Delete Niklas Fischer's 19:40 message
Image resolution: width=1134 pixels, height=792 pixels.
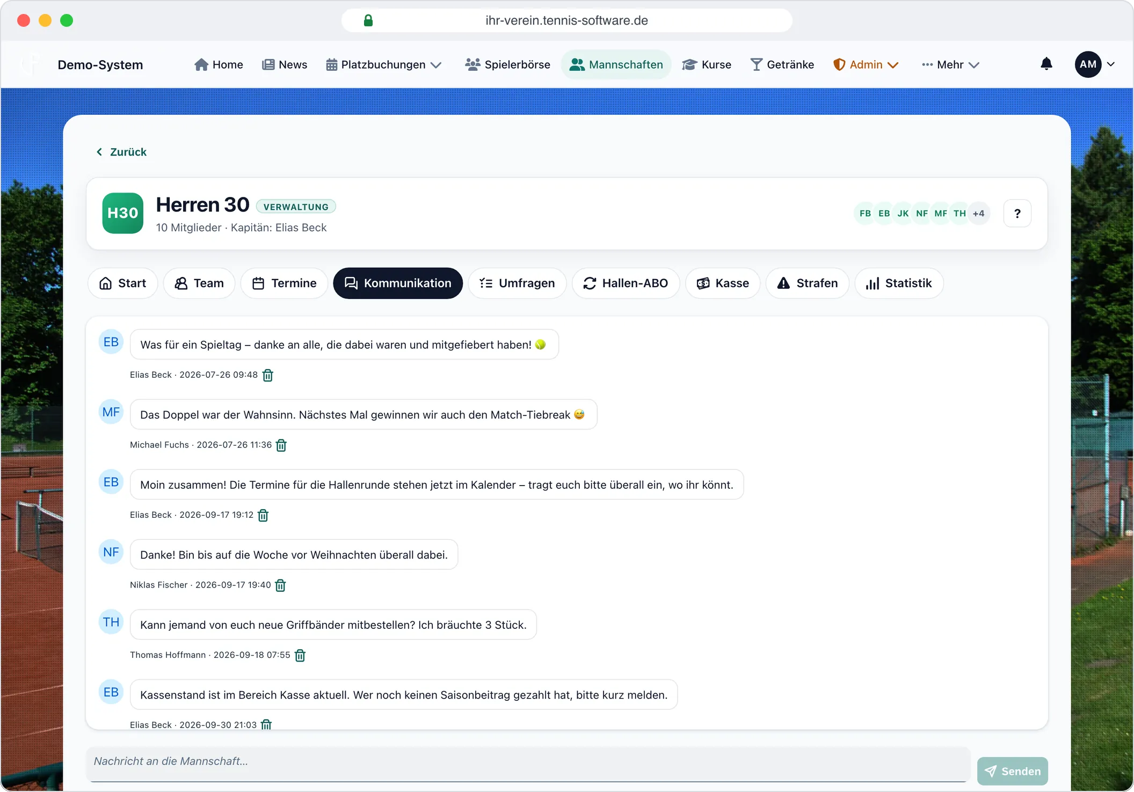[x=280, y=585]
